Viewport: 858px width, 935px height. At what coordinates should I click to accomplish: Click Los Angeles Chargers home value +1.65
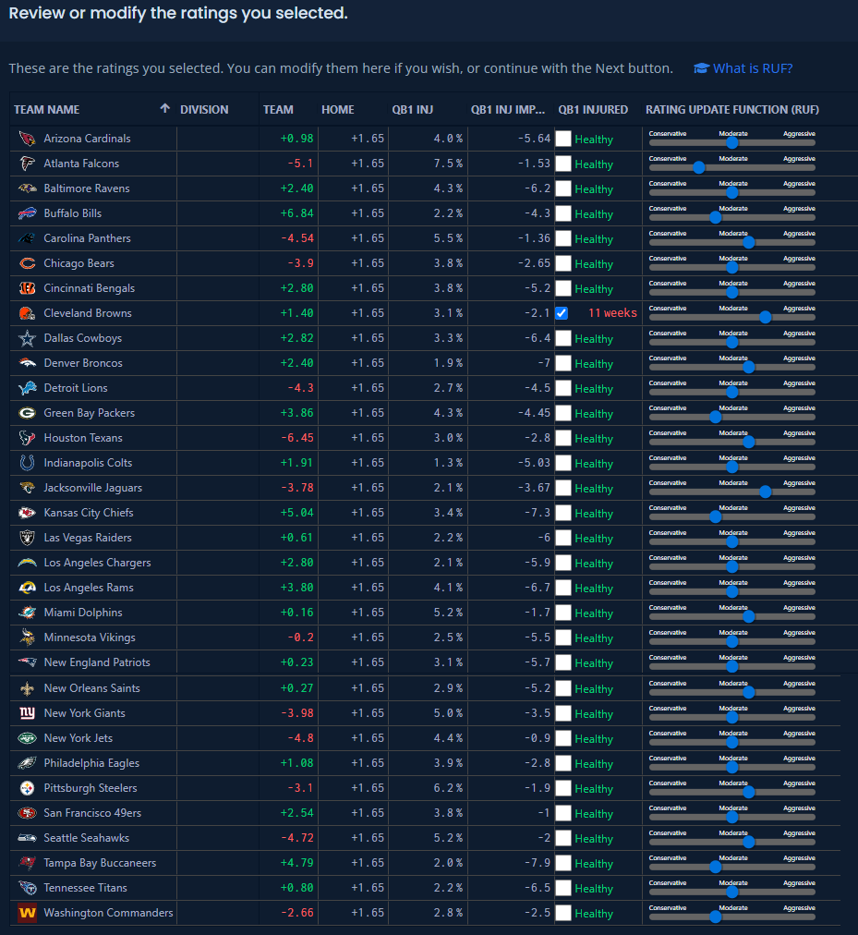(x=368, y=563)
